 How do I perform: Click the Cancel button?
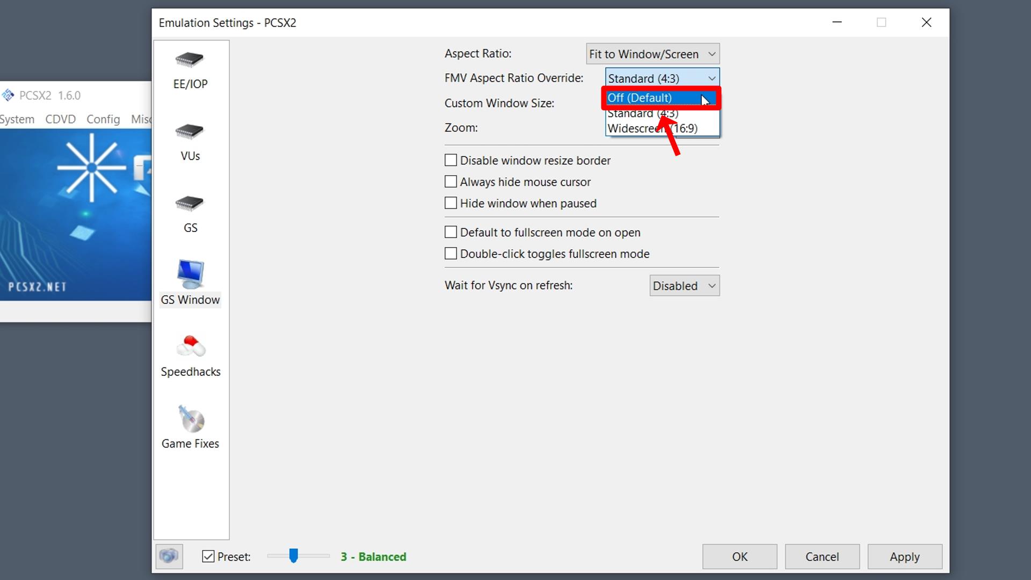tap(822, 557)
